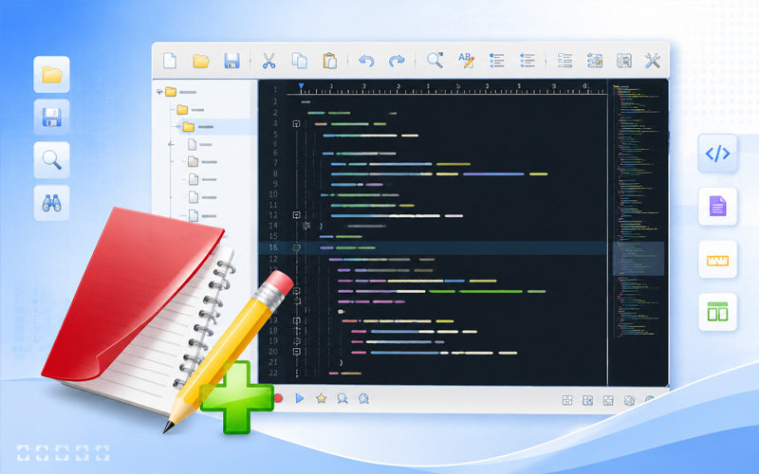759x474 pixels.
Task: Toggle the orange ruler tile on the right
Action: [717, 260]
